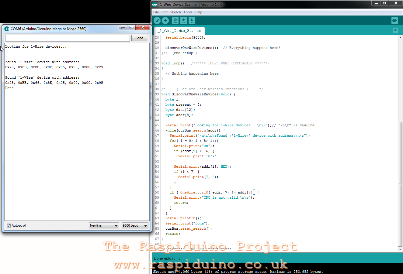This screenshot has width=403, height=274.
Task: Maximize the Arduino IDE window
Action: click(x=384, y=3)
